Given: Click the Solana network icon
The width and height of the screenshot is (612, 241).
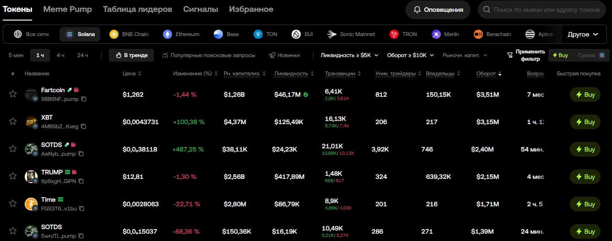Looking at the screenshot, I should [x=70, y=34].
